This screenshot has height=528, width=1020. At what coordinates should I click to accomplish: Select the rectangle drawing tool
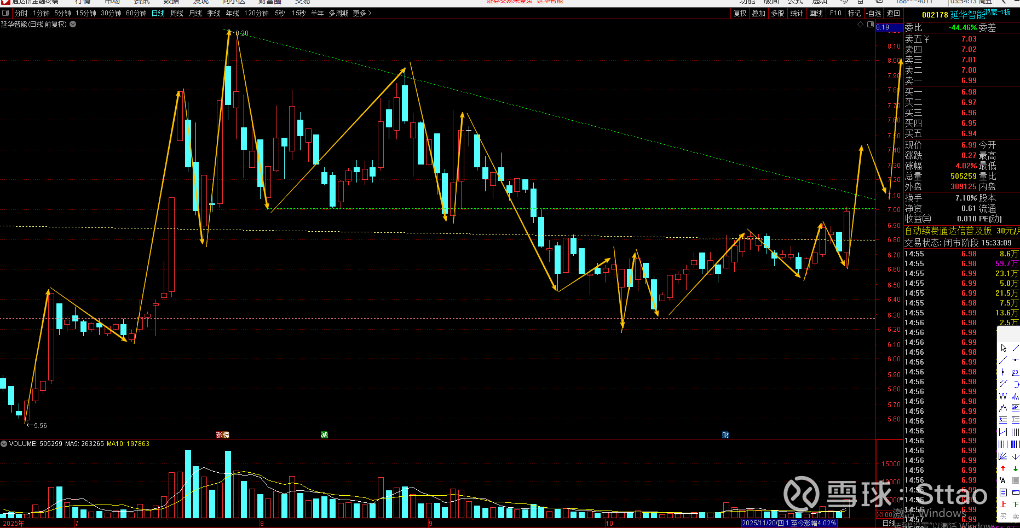coord(1016,480)
